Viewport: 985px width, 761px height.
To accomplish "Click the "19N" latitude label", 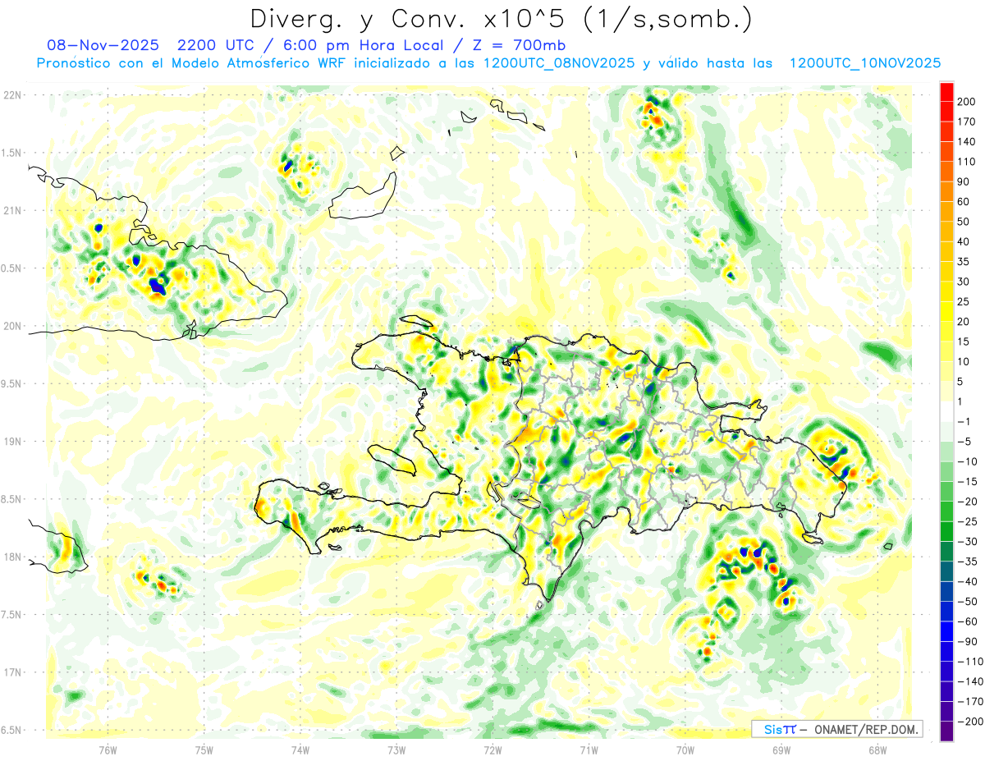I will [x=13, y=442].
